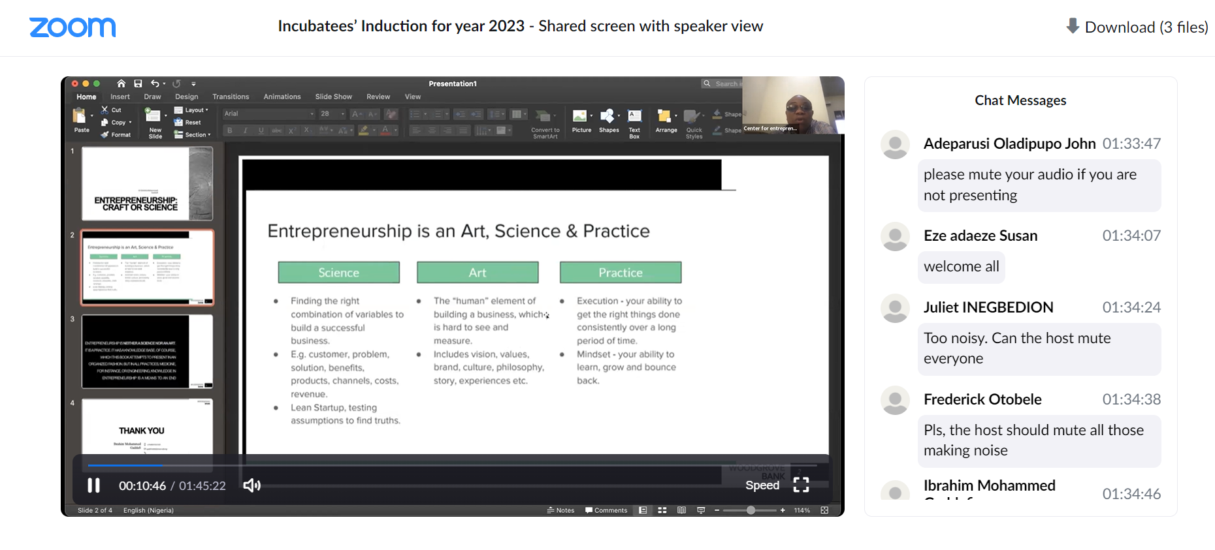The image size is (1215, 550).
Task: Click Adeparusi Oladipupo John's 01:33:47 chat timestamp
Action: pyautogui.click(x=1131, y=144)
